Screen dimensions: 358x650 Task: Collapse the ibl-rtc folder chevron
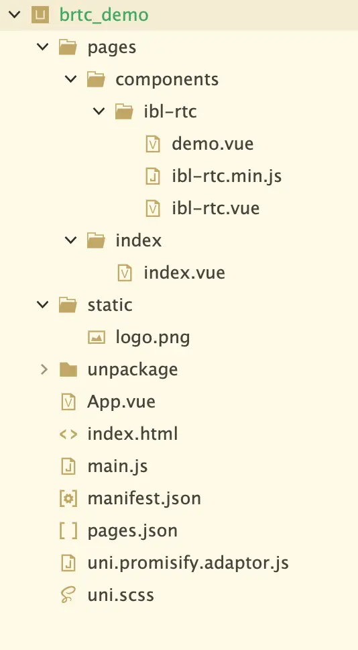click(99, 111)
